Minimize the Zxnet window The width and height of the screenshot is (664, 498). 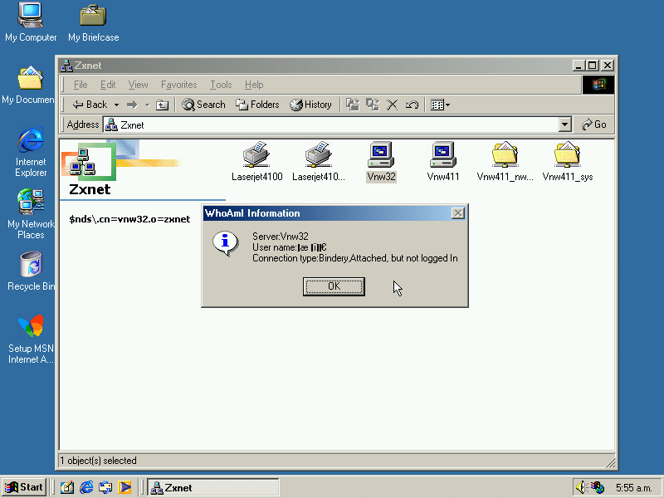tap(579, 66)
